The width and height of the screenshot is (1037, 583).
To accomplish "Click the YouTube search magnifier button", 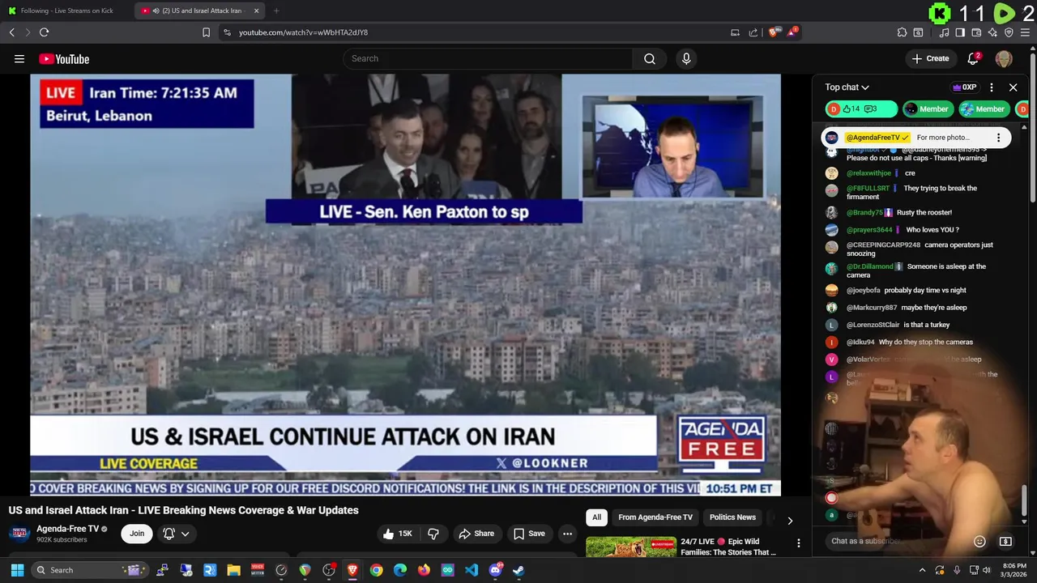I will pos(650,58).
